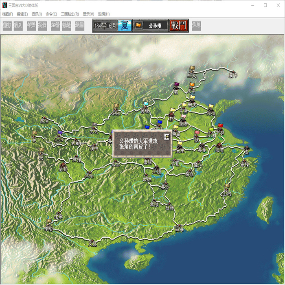Open the 年表 chronicle toolbar button

pos(31,26)
